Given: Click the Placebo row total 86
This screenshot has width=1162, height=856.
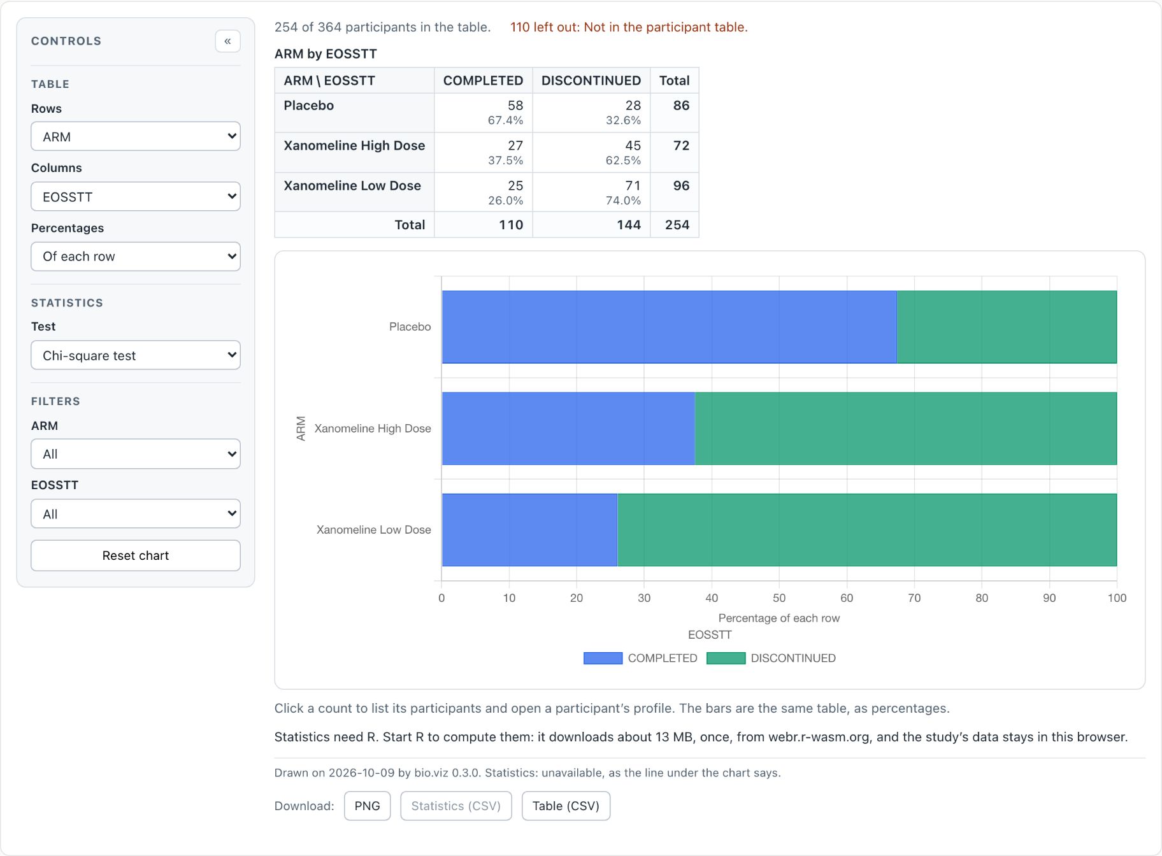Looking at the screenshot, I should pyautogui.click(x=681, y=106).
